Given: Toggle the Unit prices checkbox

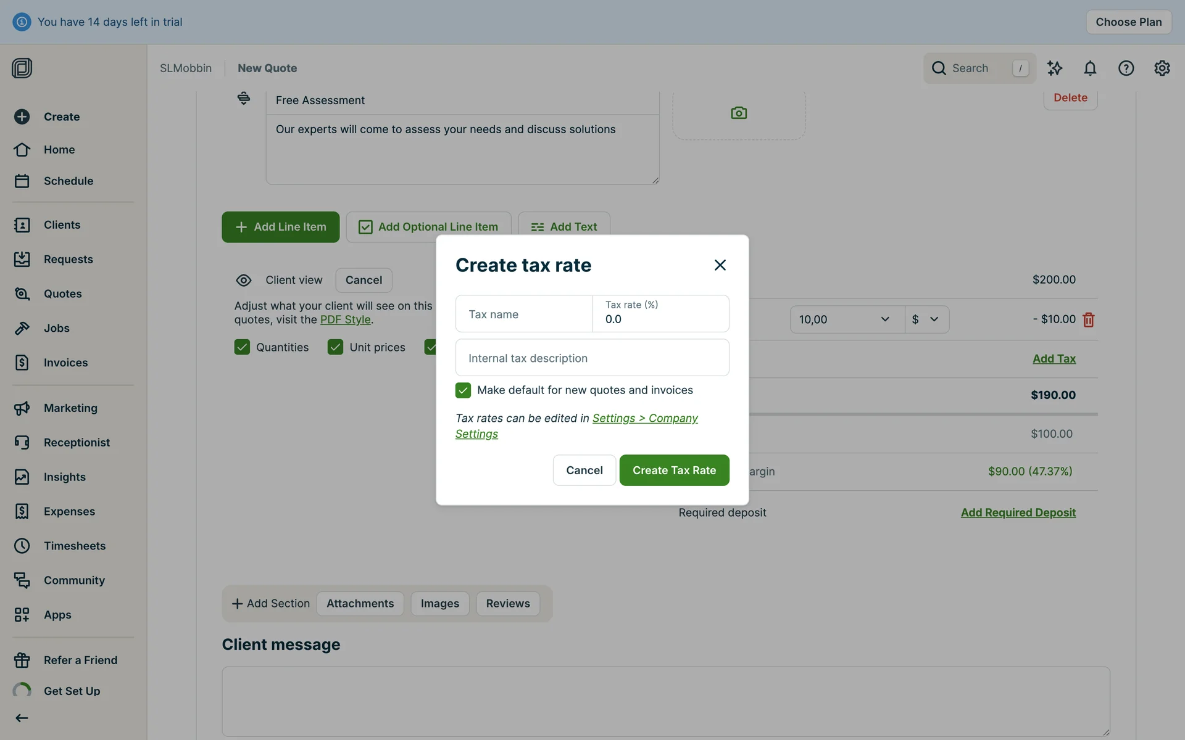Looking at the screenshot, I should [x=335, y=347].
